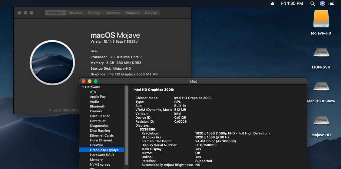This screenshot has height=169, width=341.
Task: Minimize the iMac window with yellow button
Action: [x=90, y=81]
